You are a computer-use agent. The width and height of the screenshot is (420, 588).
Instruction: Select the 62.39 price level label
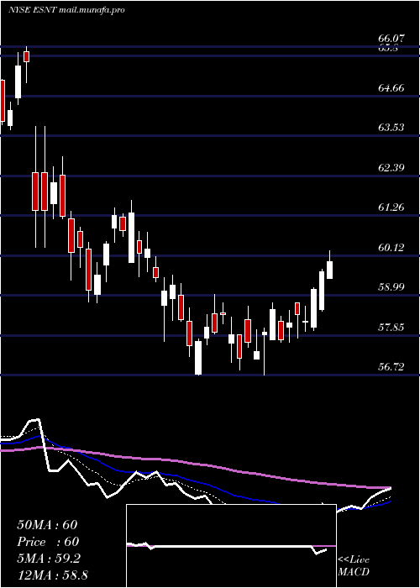pos(391,167)
